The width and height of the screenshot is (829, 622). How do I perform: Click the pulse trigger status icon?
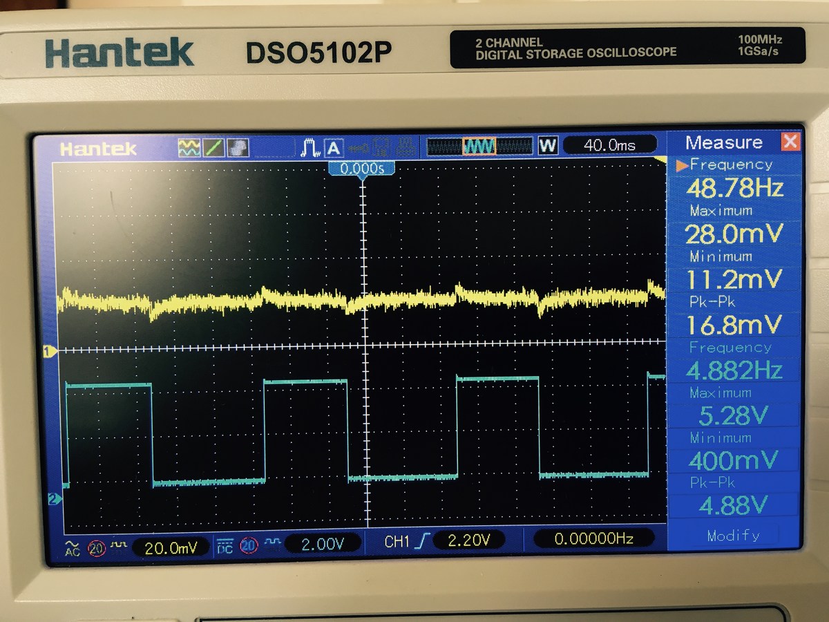[310, 147]
